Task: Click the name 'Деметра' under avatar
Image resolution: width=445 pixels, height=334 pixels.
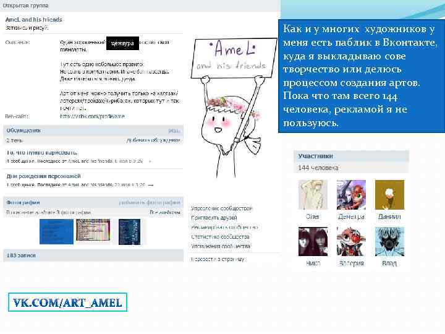Action: click(x=351, y=216)
